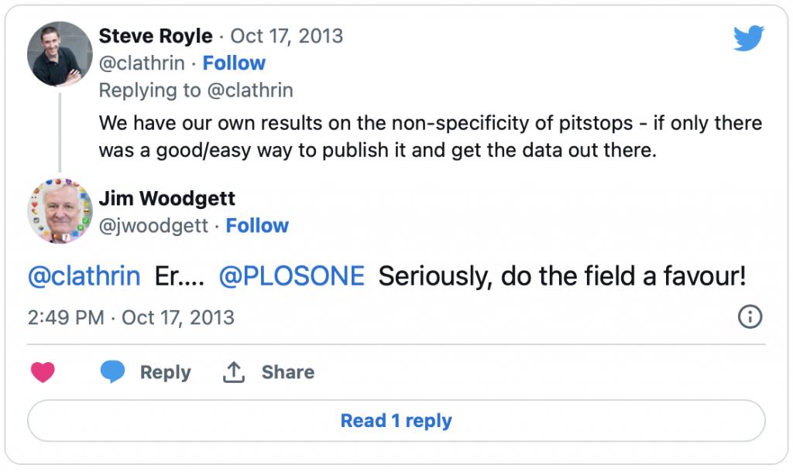Click the Share label
Viewport: 793px width, 472px height.
click(x=288, y=372)
